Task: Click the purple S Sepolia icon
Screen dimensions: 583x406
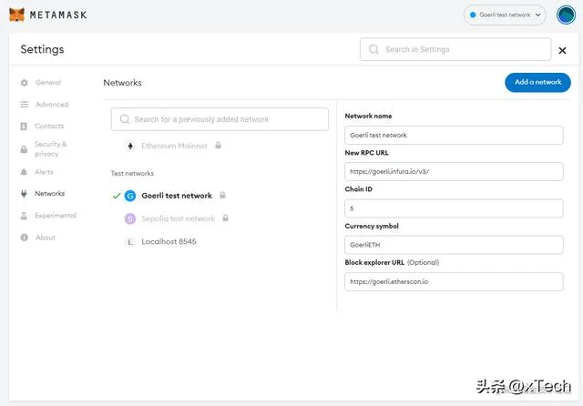Action: [130, 218]
